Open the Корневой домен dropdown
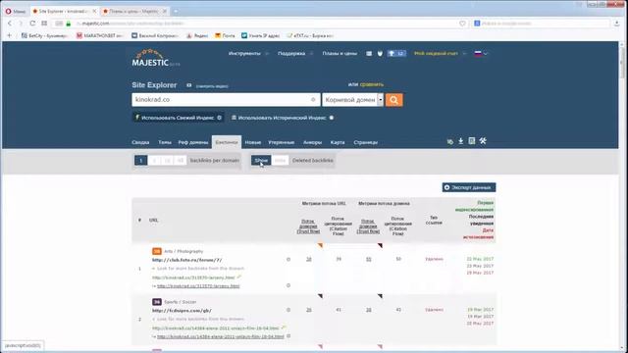 pos(352,100)
